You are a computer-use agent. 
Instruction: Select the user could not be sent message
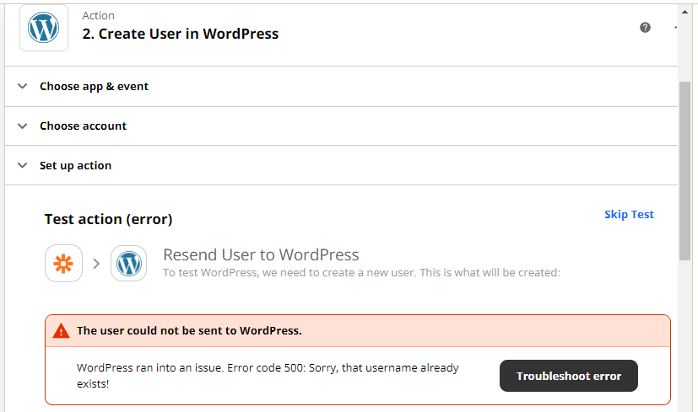[189, 330]
